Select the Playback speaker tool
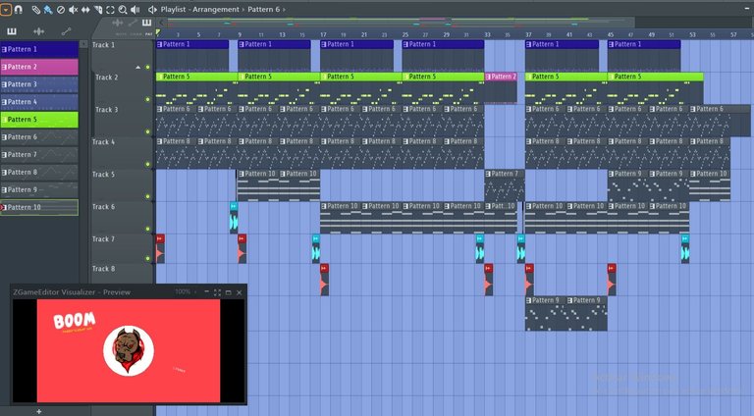 coord(135,9)
